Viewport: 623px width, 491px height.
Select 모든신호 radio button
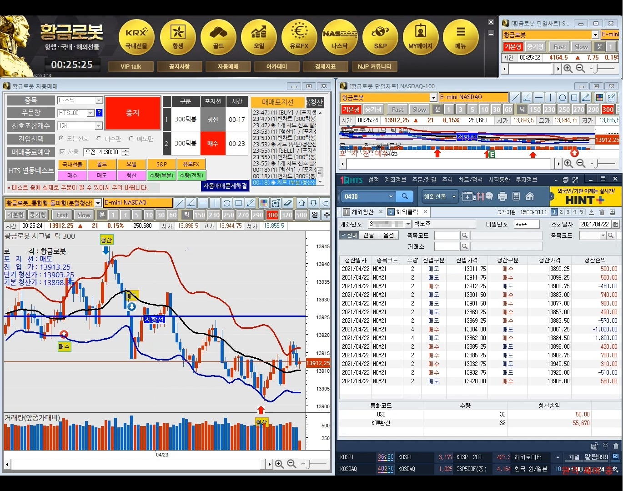61,138
